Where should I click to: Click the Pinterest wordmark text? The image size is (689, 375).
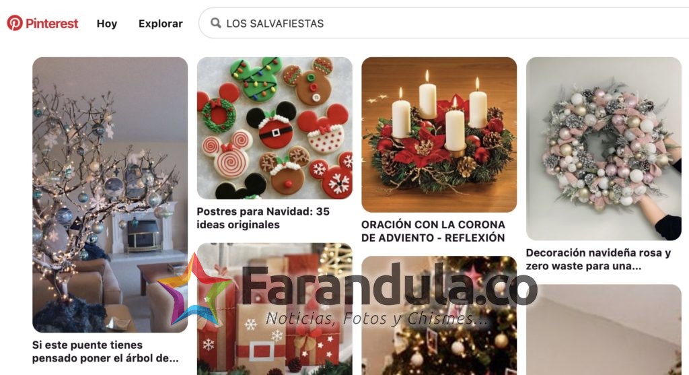(x=52, y=24)
